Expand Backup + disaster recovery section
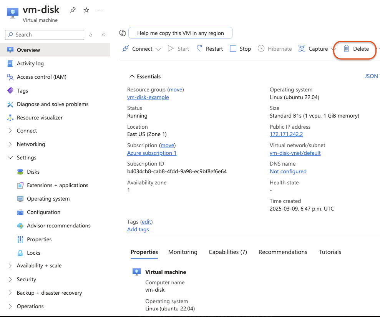The height and width of the screenshot is (317, 380). click(10, 293)
